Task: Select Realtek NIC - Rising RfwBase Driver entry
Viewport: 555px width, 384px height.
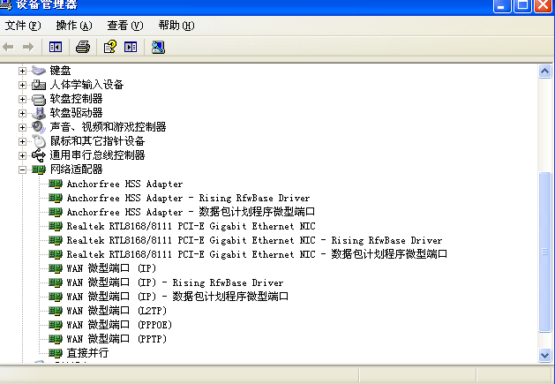Action: [254, 240]
